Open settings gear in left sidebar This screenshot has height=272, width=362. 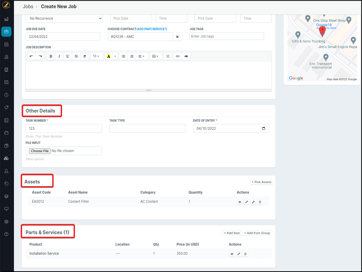[x=6, y=222]
